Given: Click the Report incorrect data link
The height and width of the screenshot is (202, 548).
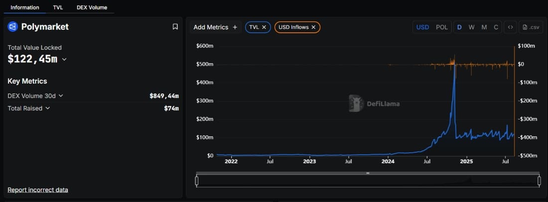Looking at the screenshot, I should click(38, 190).
